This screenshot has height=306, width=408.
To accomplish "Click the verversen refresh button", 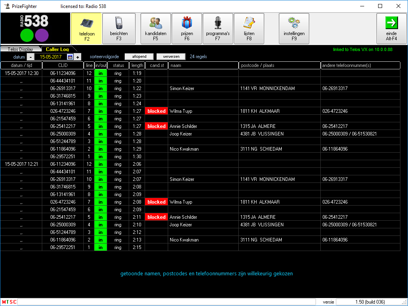I will pyautogui.click(x=171, y=57).
